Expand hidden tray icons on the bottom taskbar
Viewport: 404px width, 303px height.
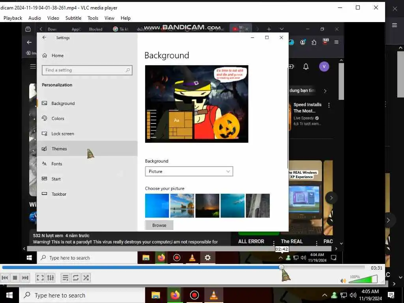[325, 295]
